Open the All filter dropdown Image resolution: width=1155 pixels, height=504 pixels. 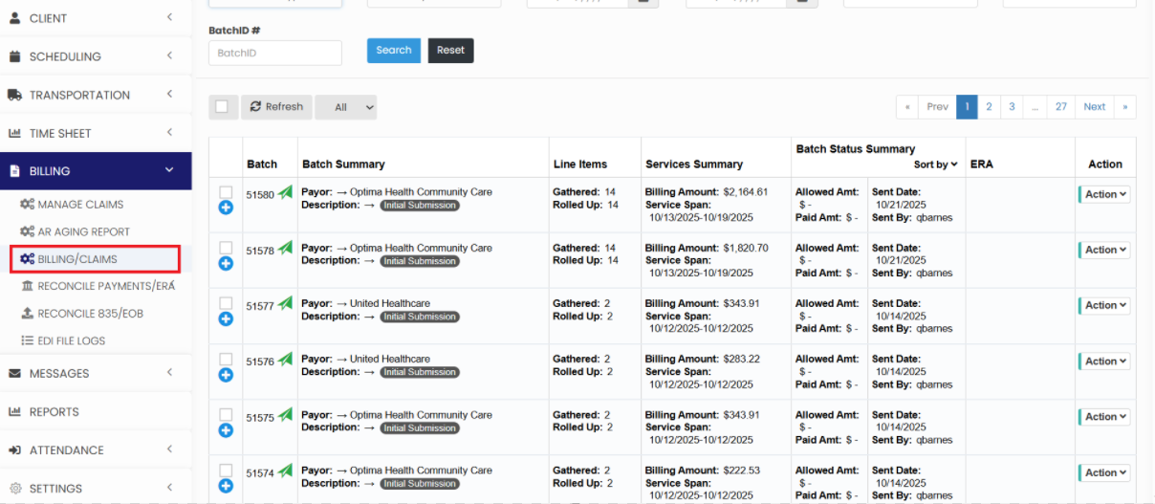346,107
